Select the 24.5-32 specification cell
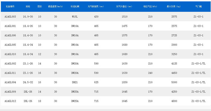 click(28, 82)
